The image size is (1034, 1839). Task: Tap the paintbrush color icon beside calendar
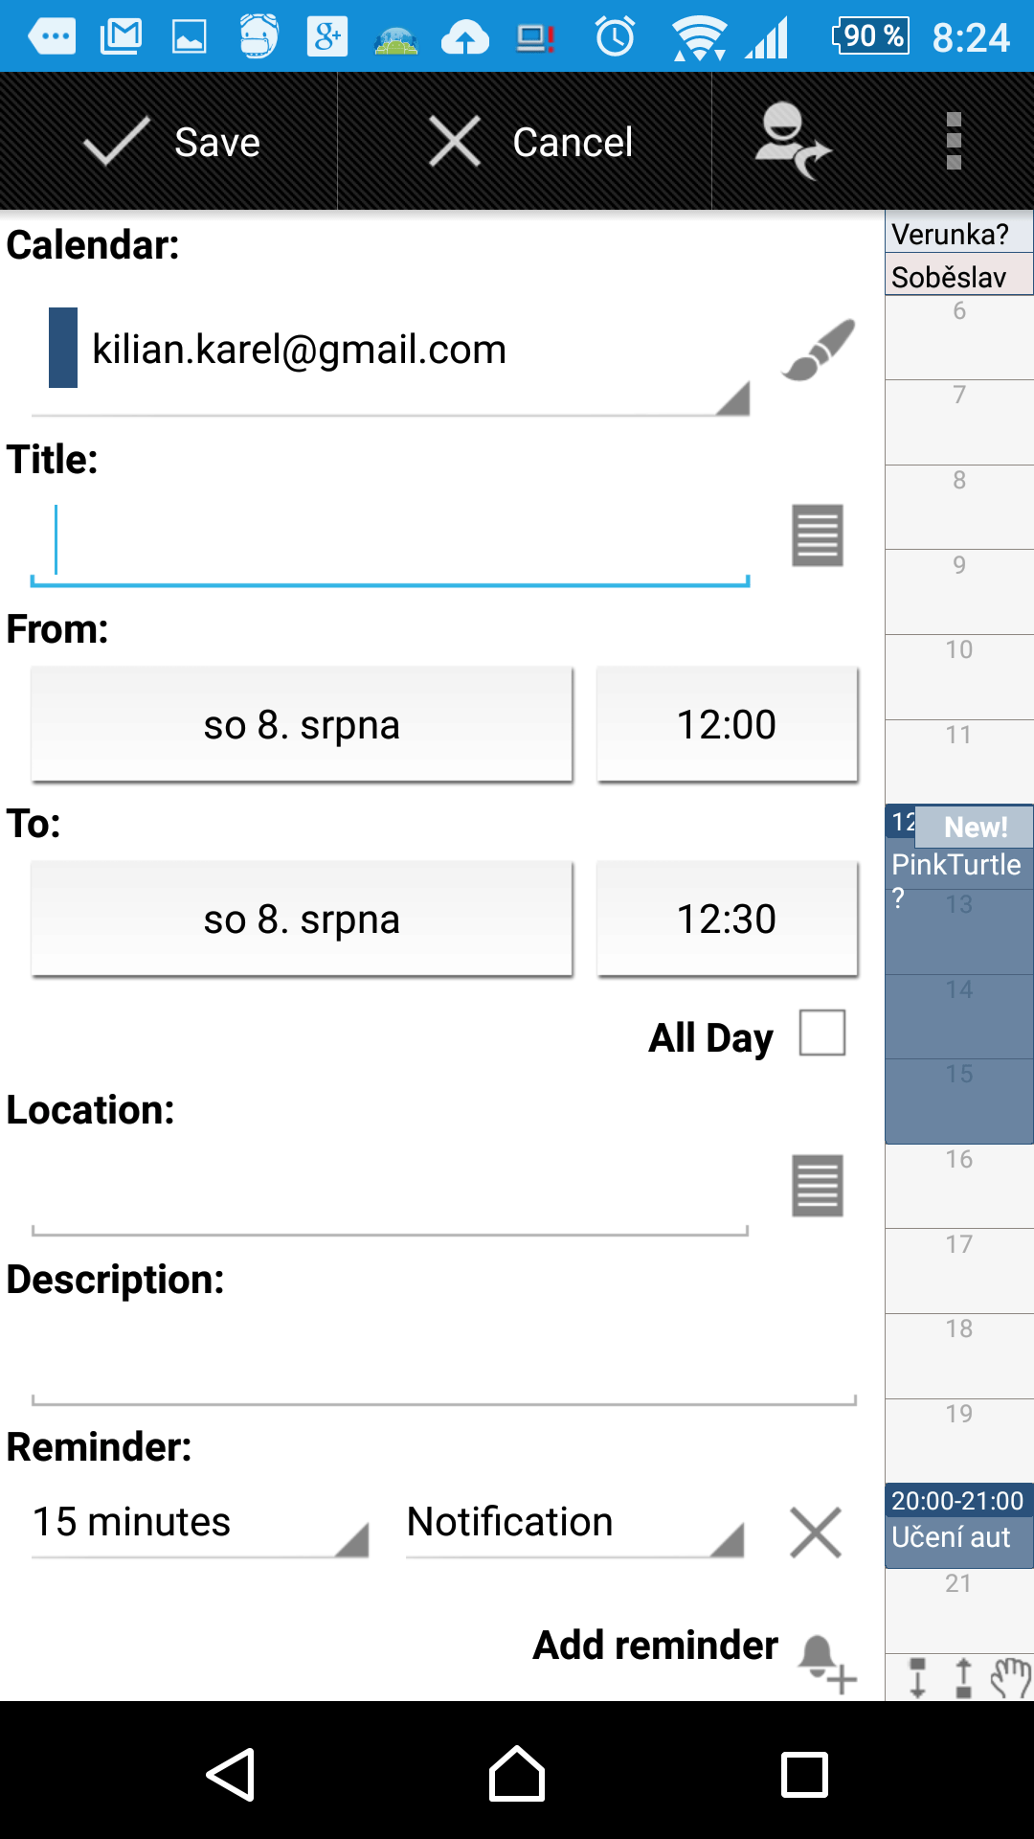click(x=818, y=351)
